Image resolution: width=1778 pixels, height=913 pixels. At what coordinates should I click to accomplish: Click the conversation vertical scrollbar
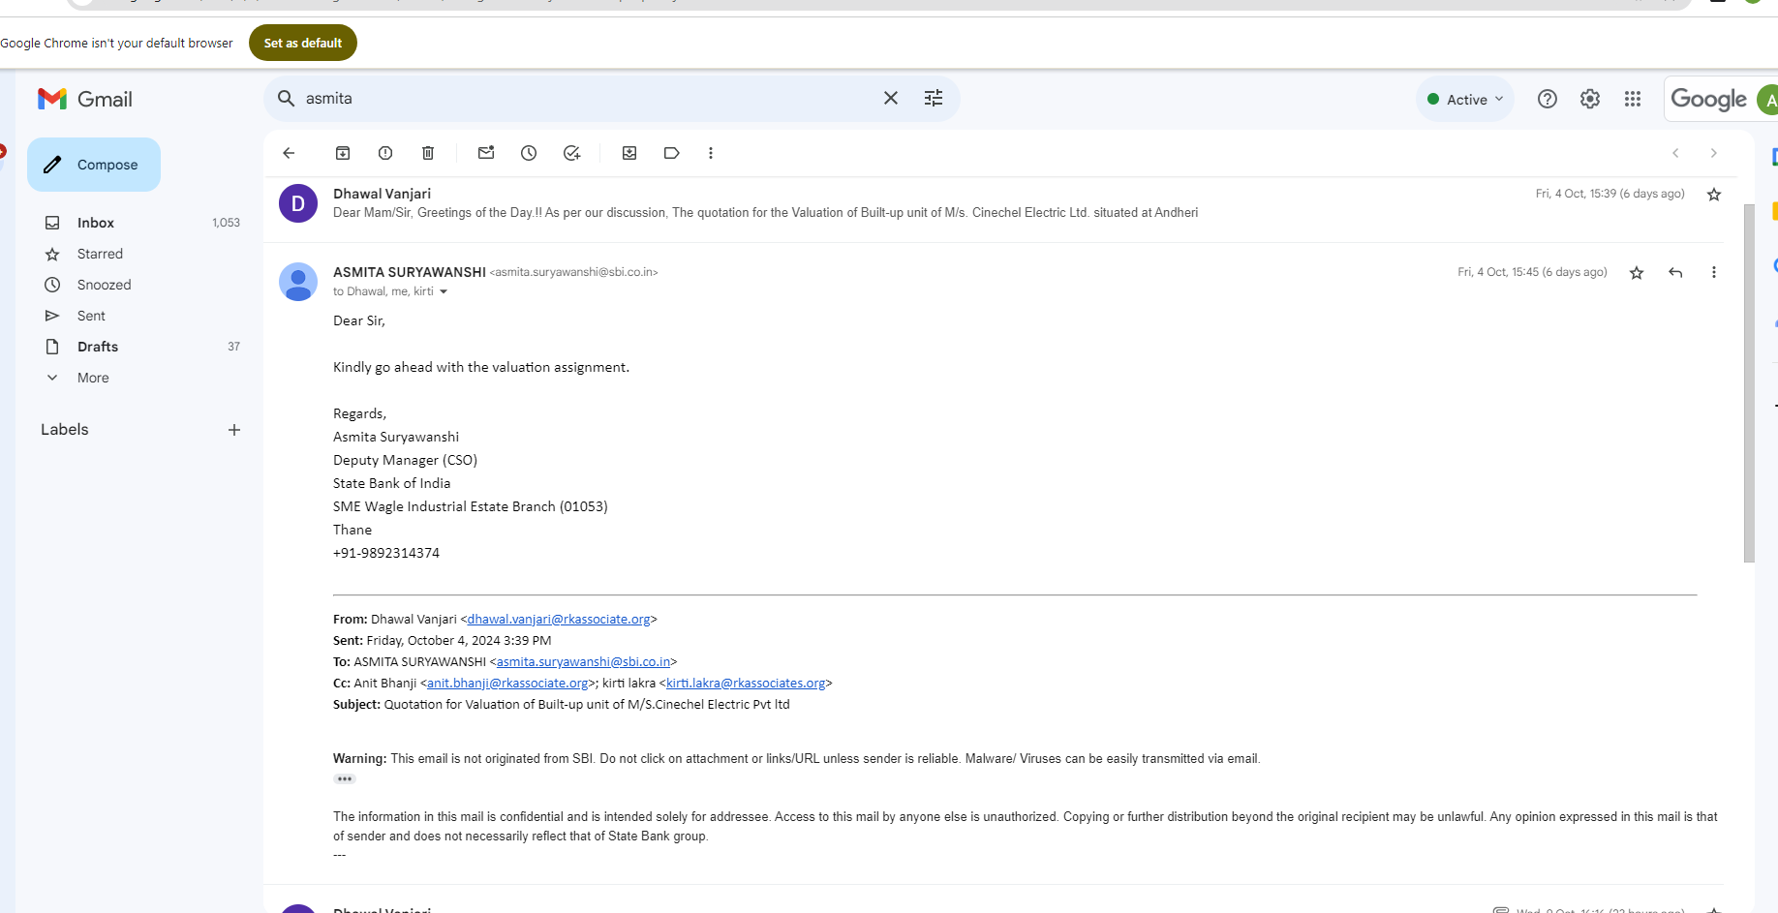1749,382
